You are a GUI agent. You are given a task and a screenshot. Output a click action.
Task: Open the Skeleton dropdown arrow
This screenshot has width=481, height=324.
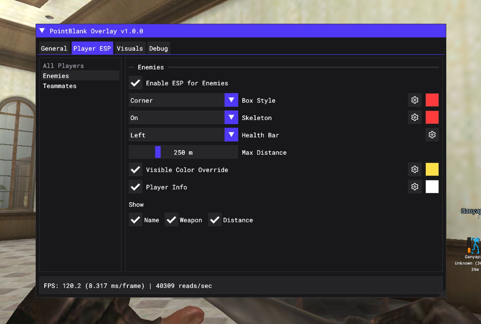(231, 117)
